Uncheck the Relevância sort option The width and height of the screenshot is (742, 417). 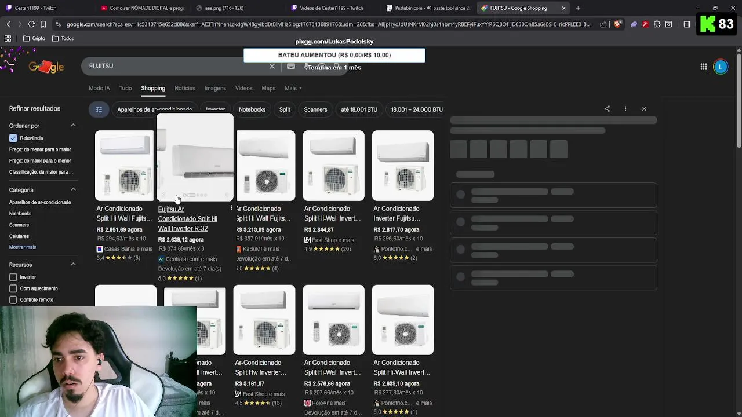pos(13,138)
